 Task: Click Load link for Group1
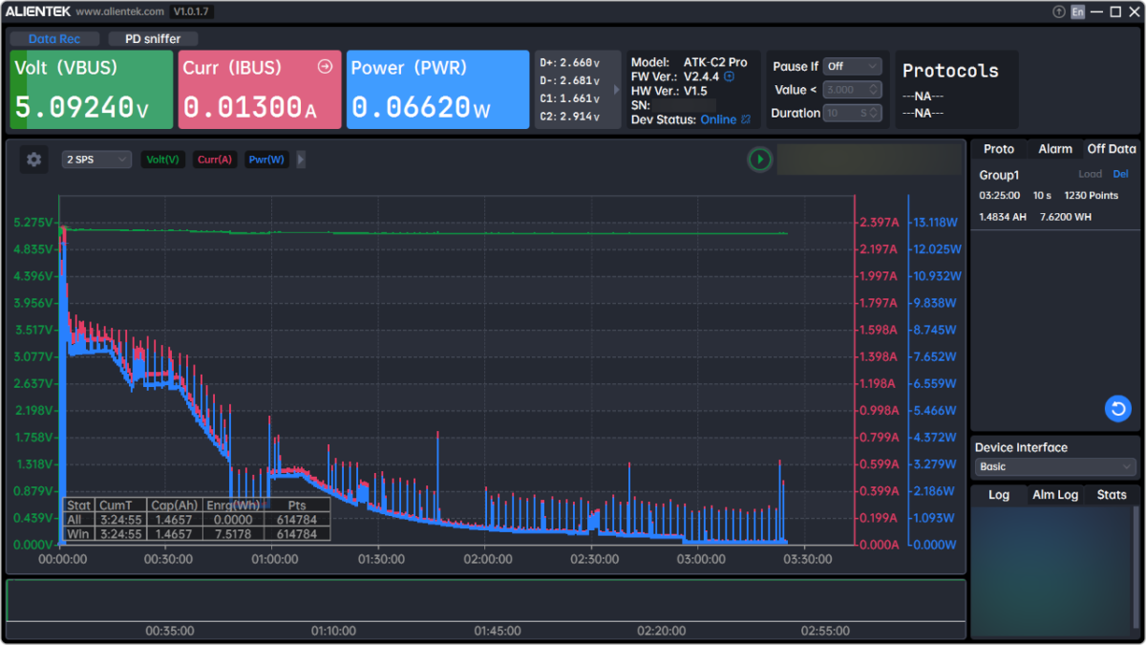click(1090, 175)
